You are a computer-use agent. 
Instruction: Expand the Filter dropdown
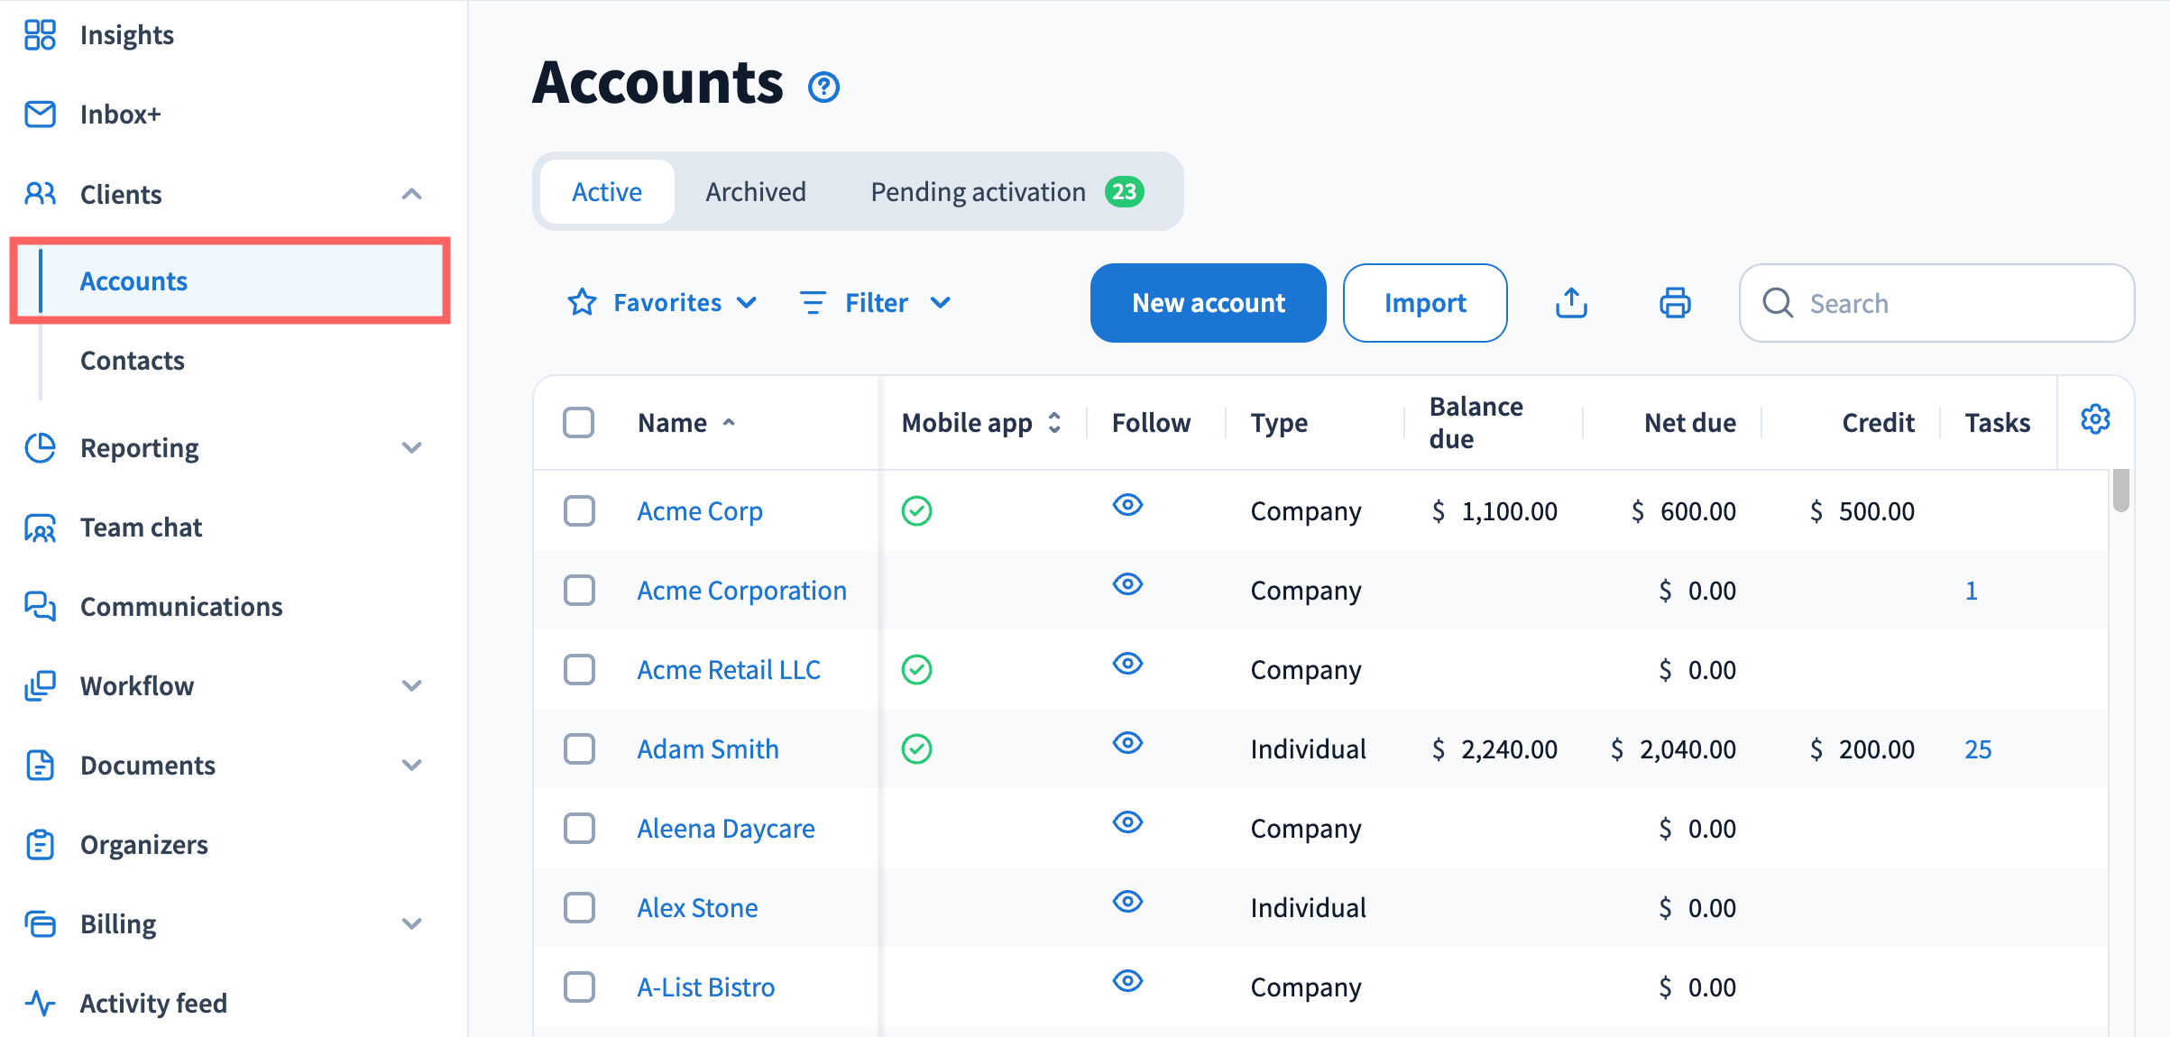point(876,303)
